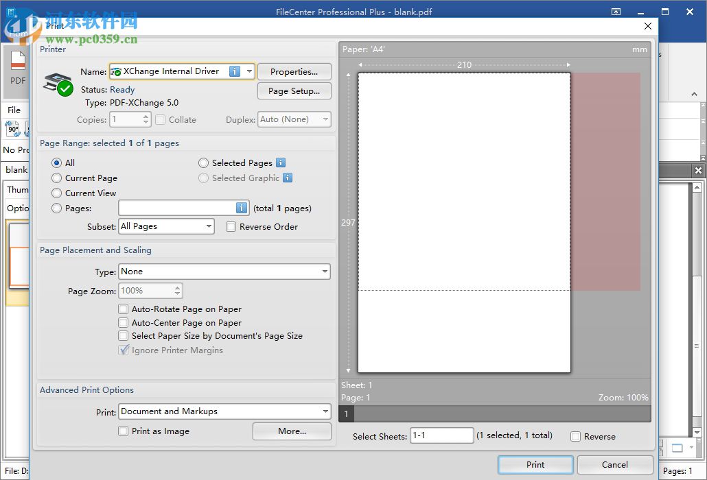Image resolution: width=707 pixels, height=480 pixels.
Task: Click the PDF document icon in main window
Action: tap(18, 61)
